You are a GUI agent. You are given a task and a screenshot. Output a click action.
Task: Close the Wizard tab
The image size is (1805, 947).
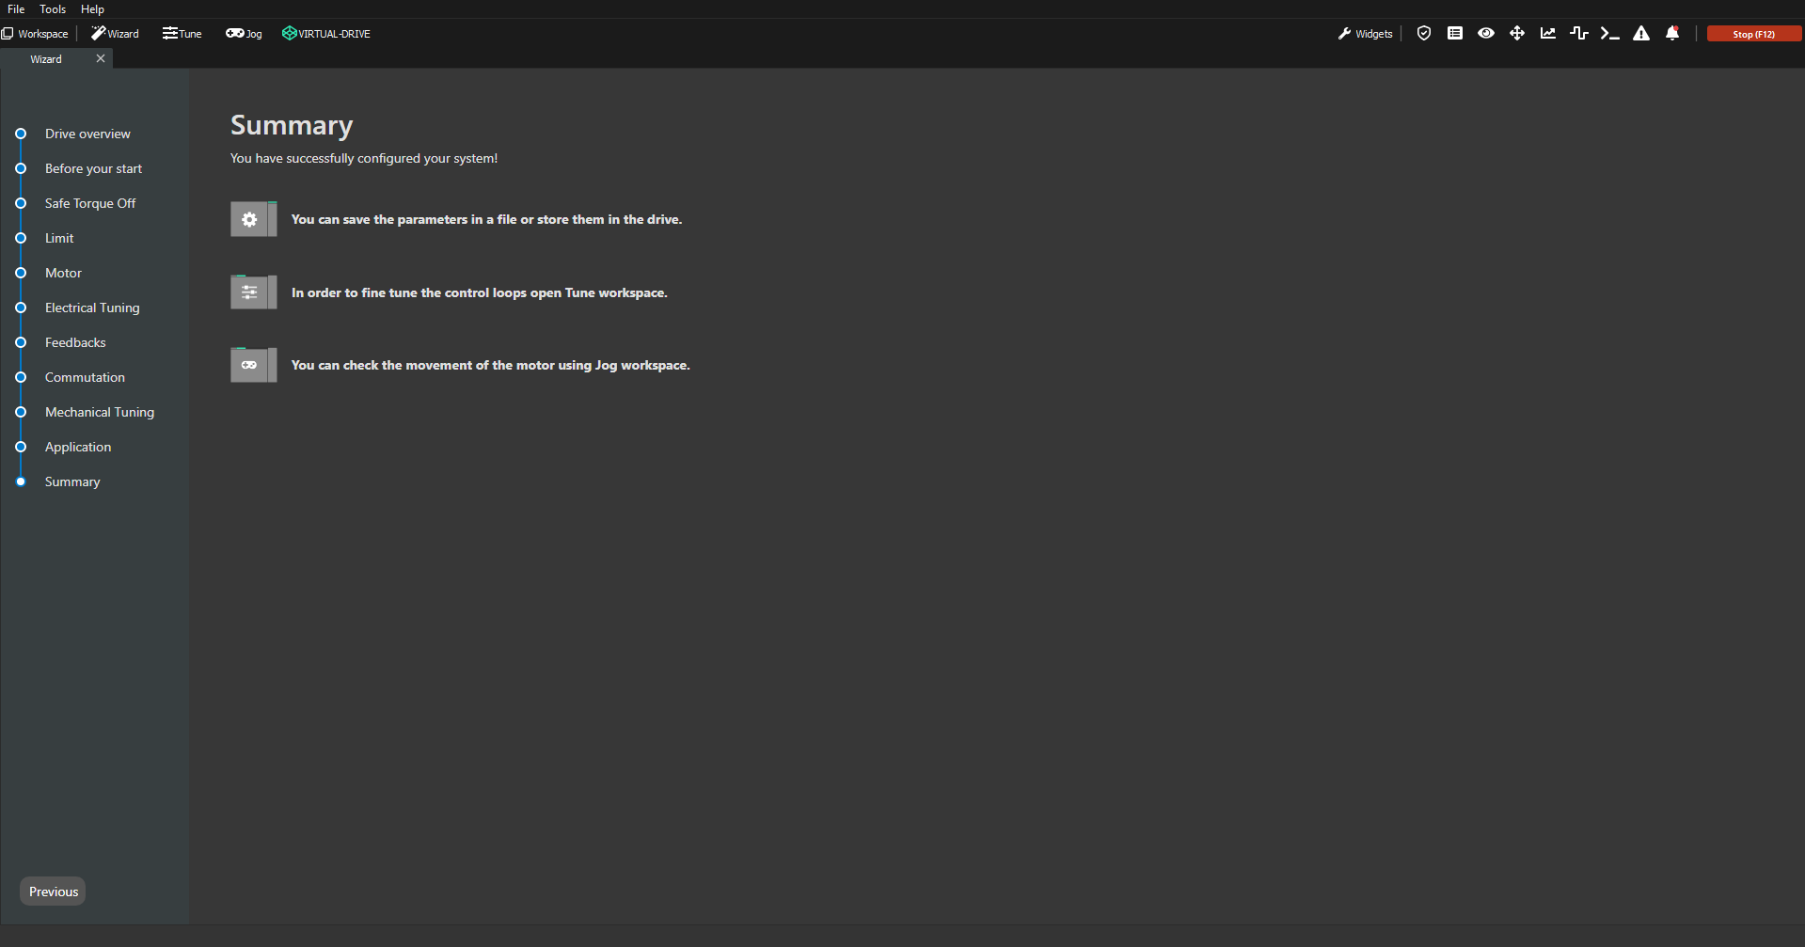(x=101, y=58)
